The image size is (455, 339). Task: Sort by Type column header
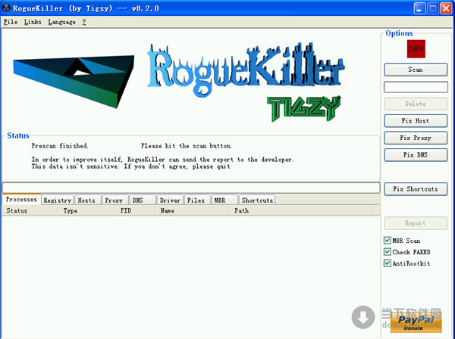coord(86,210)
